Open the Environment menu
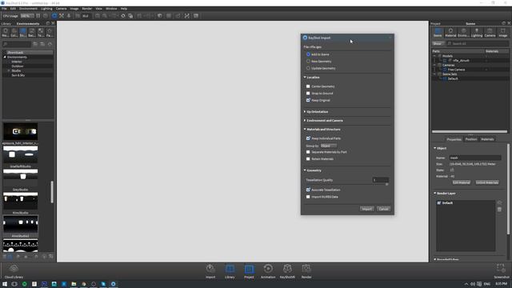This screenshot has width=512, height=288. tap(28, 9)
